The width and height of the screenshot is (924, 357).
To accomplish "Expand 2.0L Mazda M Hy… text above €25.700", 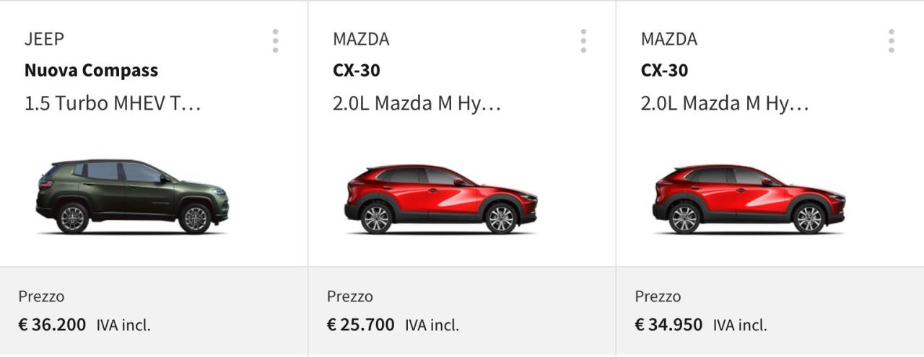I will (x=417, y=104).
